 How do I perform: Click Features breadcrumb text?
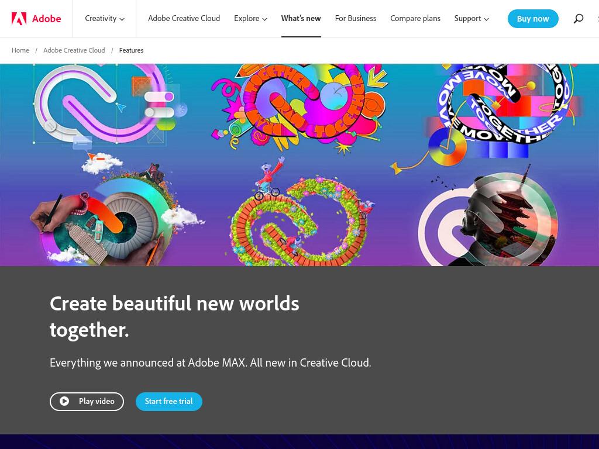[131, 50]
